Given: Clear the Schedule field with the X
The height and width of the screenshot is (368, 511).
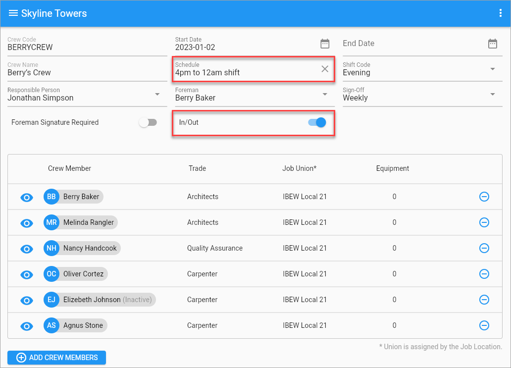Looking at the screenshot, I should point(325,69).
